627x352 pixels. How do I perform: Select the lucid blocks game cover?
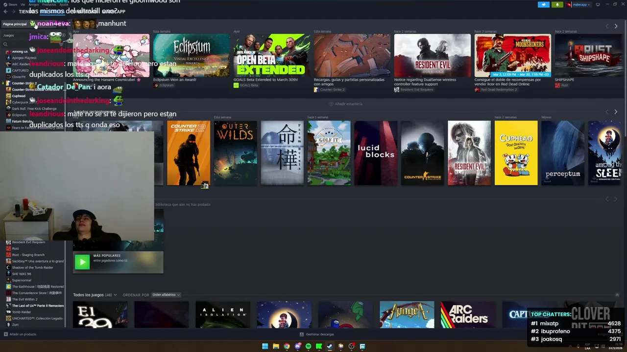[x=376, y=153]
